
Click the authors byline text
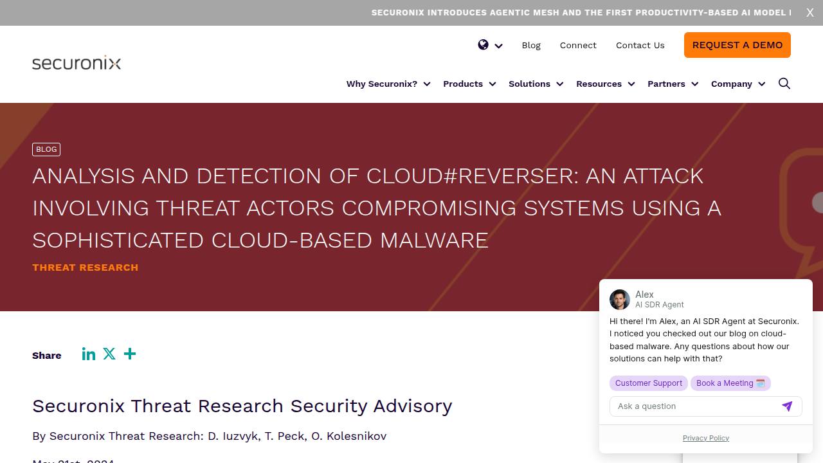point(210,436)
